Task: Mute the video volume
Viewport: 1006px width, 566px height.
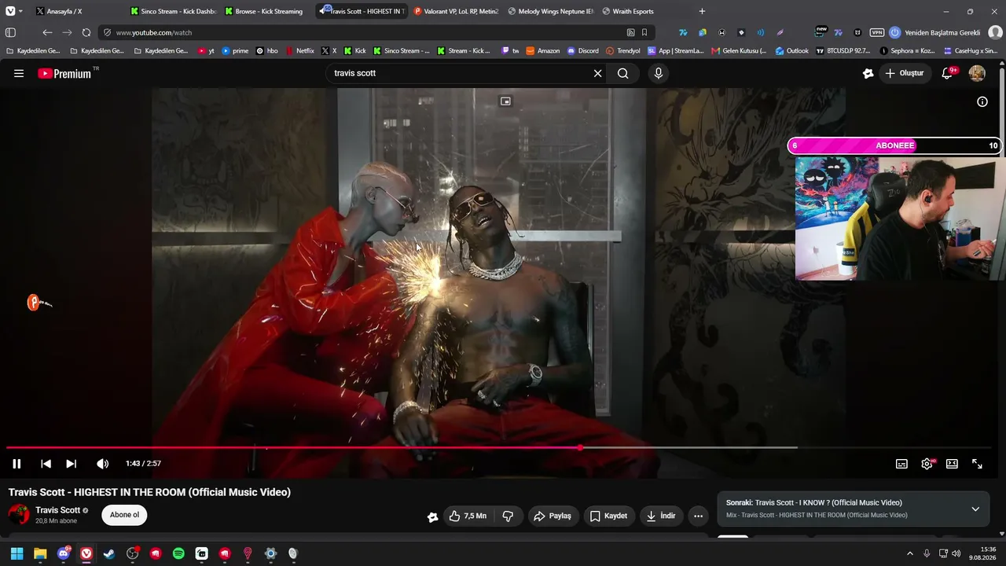Action: pos(102,464)
